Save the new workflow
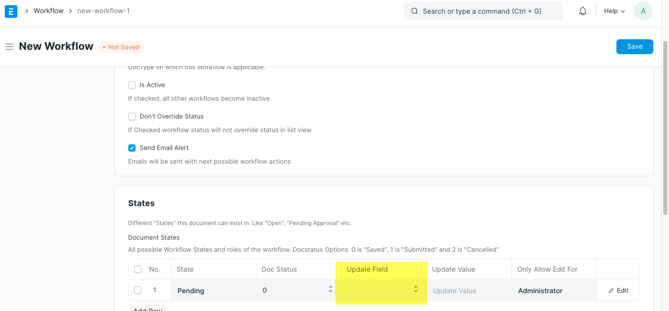 pyautogui.click(x=634, y=46)
